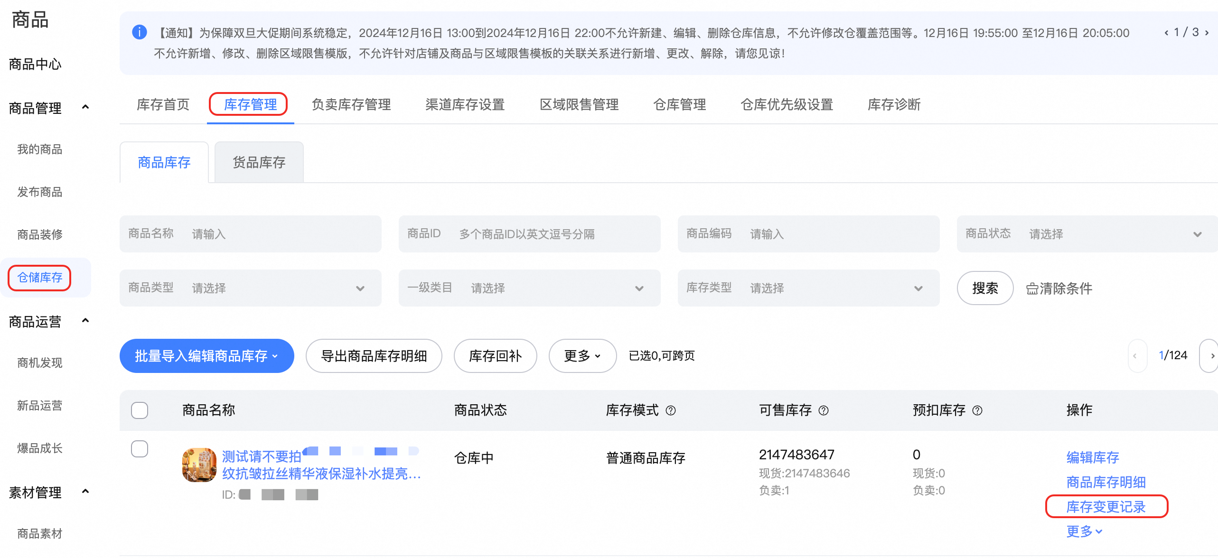Image resolution: width=1218 pixels, height=558 pixels.
Task: Click the 商品ID input field
Action: [x=530, y=234]
